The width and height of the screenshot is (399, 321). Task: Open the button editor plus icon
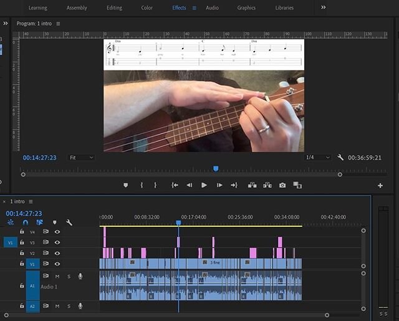pyautogui.click(x=380, y=186)
